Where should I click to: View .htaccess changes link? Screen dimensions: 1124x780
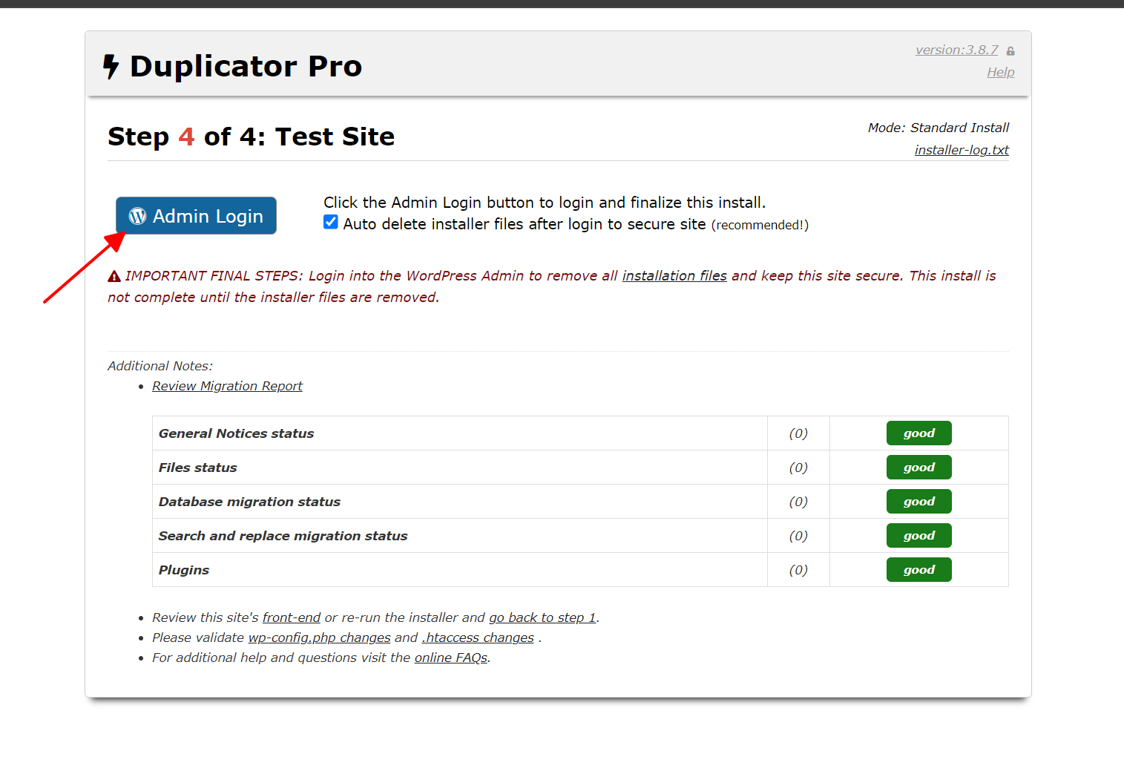click(x=478, y=638)
